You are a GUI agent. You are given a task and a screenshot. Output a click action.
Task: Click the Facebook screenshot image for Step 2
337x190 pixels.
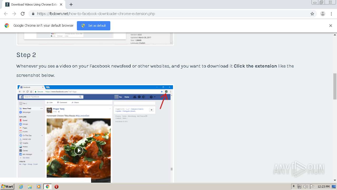95,134
